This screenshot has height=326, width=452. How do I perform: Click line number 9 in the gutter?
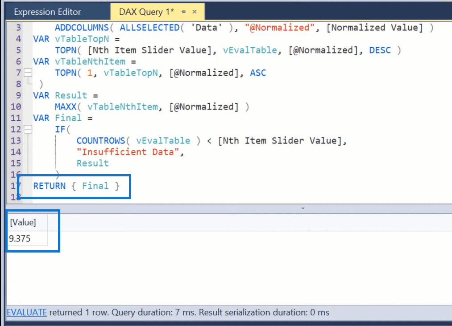click(18, 96)
